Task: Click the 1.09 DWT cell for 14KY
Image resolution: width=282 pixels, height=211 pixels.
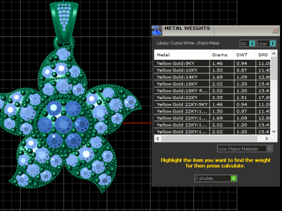Action: [x=244, y=77]
